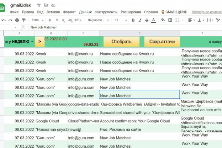This screenshot has height=148, width=222.
Task: Select the google-data-studio email cell
Action: click(x=83, y=103)
